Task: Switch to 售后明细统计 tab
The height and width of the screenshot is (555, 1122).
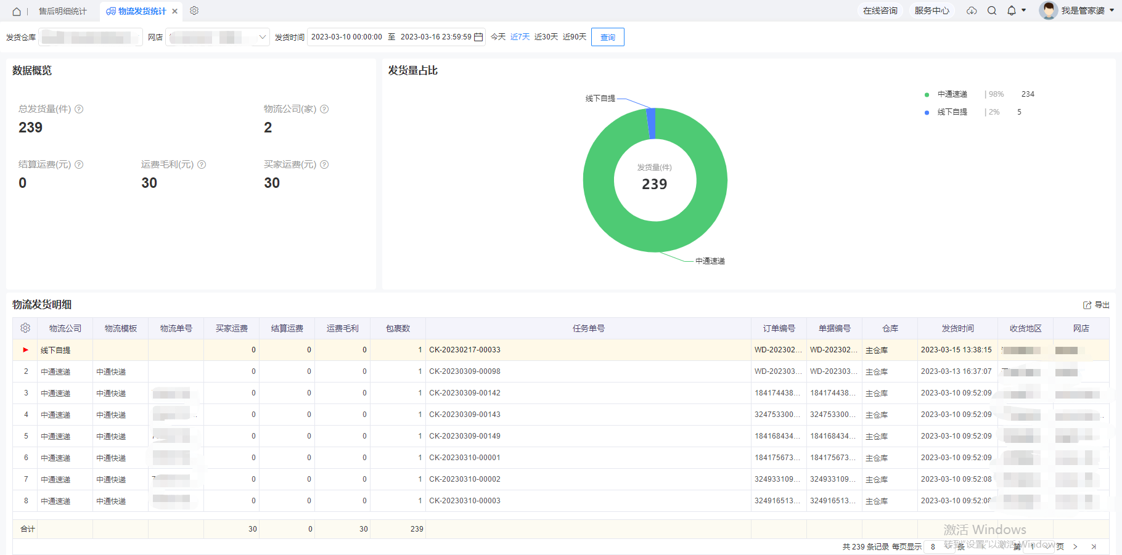Action: point(62,11)
